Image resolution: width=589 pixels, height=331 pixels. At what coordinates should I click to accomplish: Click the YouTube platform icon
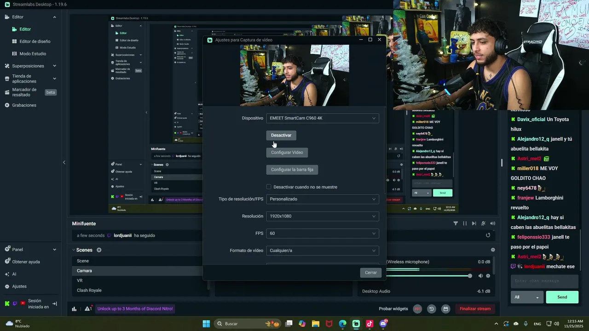pyautogui.click(x=23, y=303)
